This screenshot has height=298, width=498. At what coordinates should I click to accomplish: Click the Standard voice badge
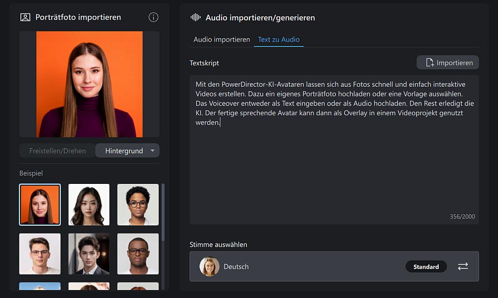pyautogui.click(x=426, y=267)
